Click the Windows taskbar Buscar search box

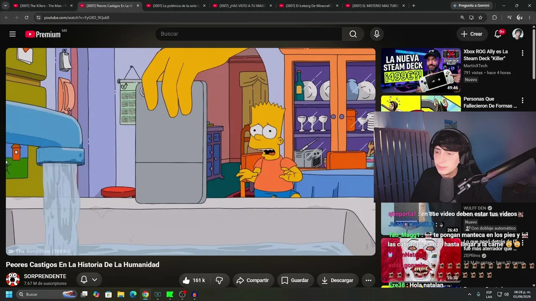coord(47,294)
